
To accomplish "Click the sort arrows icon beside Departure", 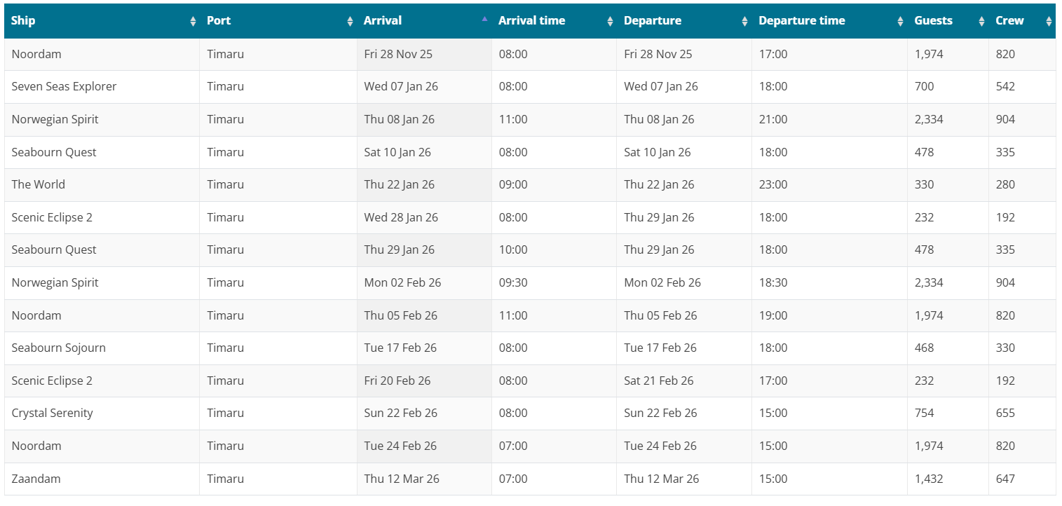I will (744, 22).
